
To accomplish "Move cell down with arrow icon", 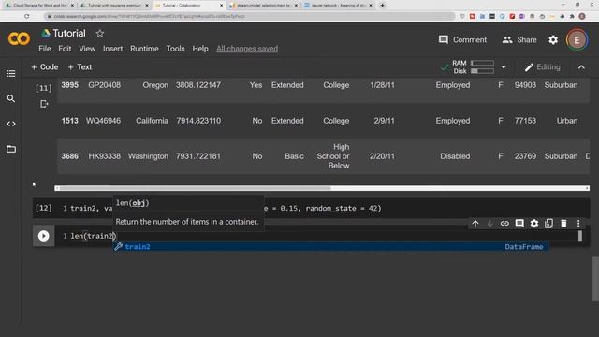I will coord(490,224).
